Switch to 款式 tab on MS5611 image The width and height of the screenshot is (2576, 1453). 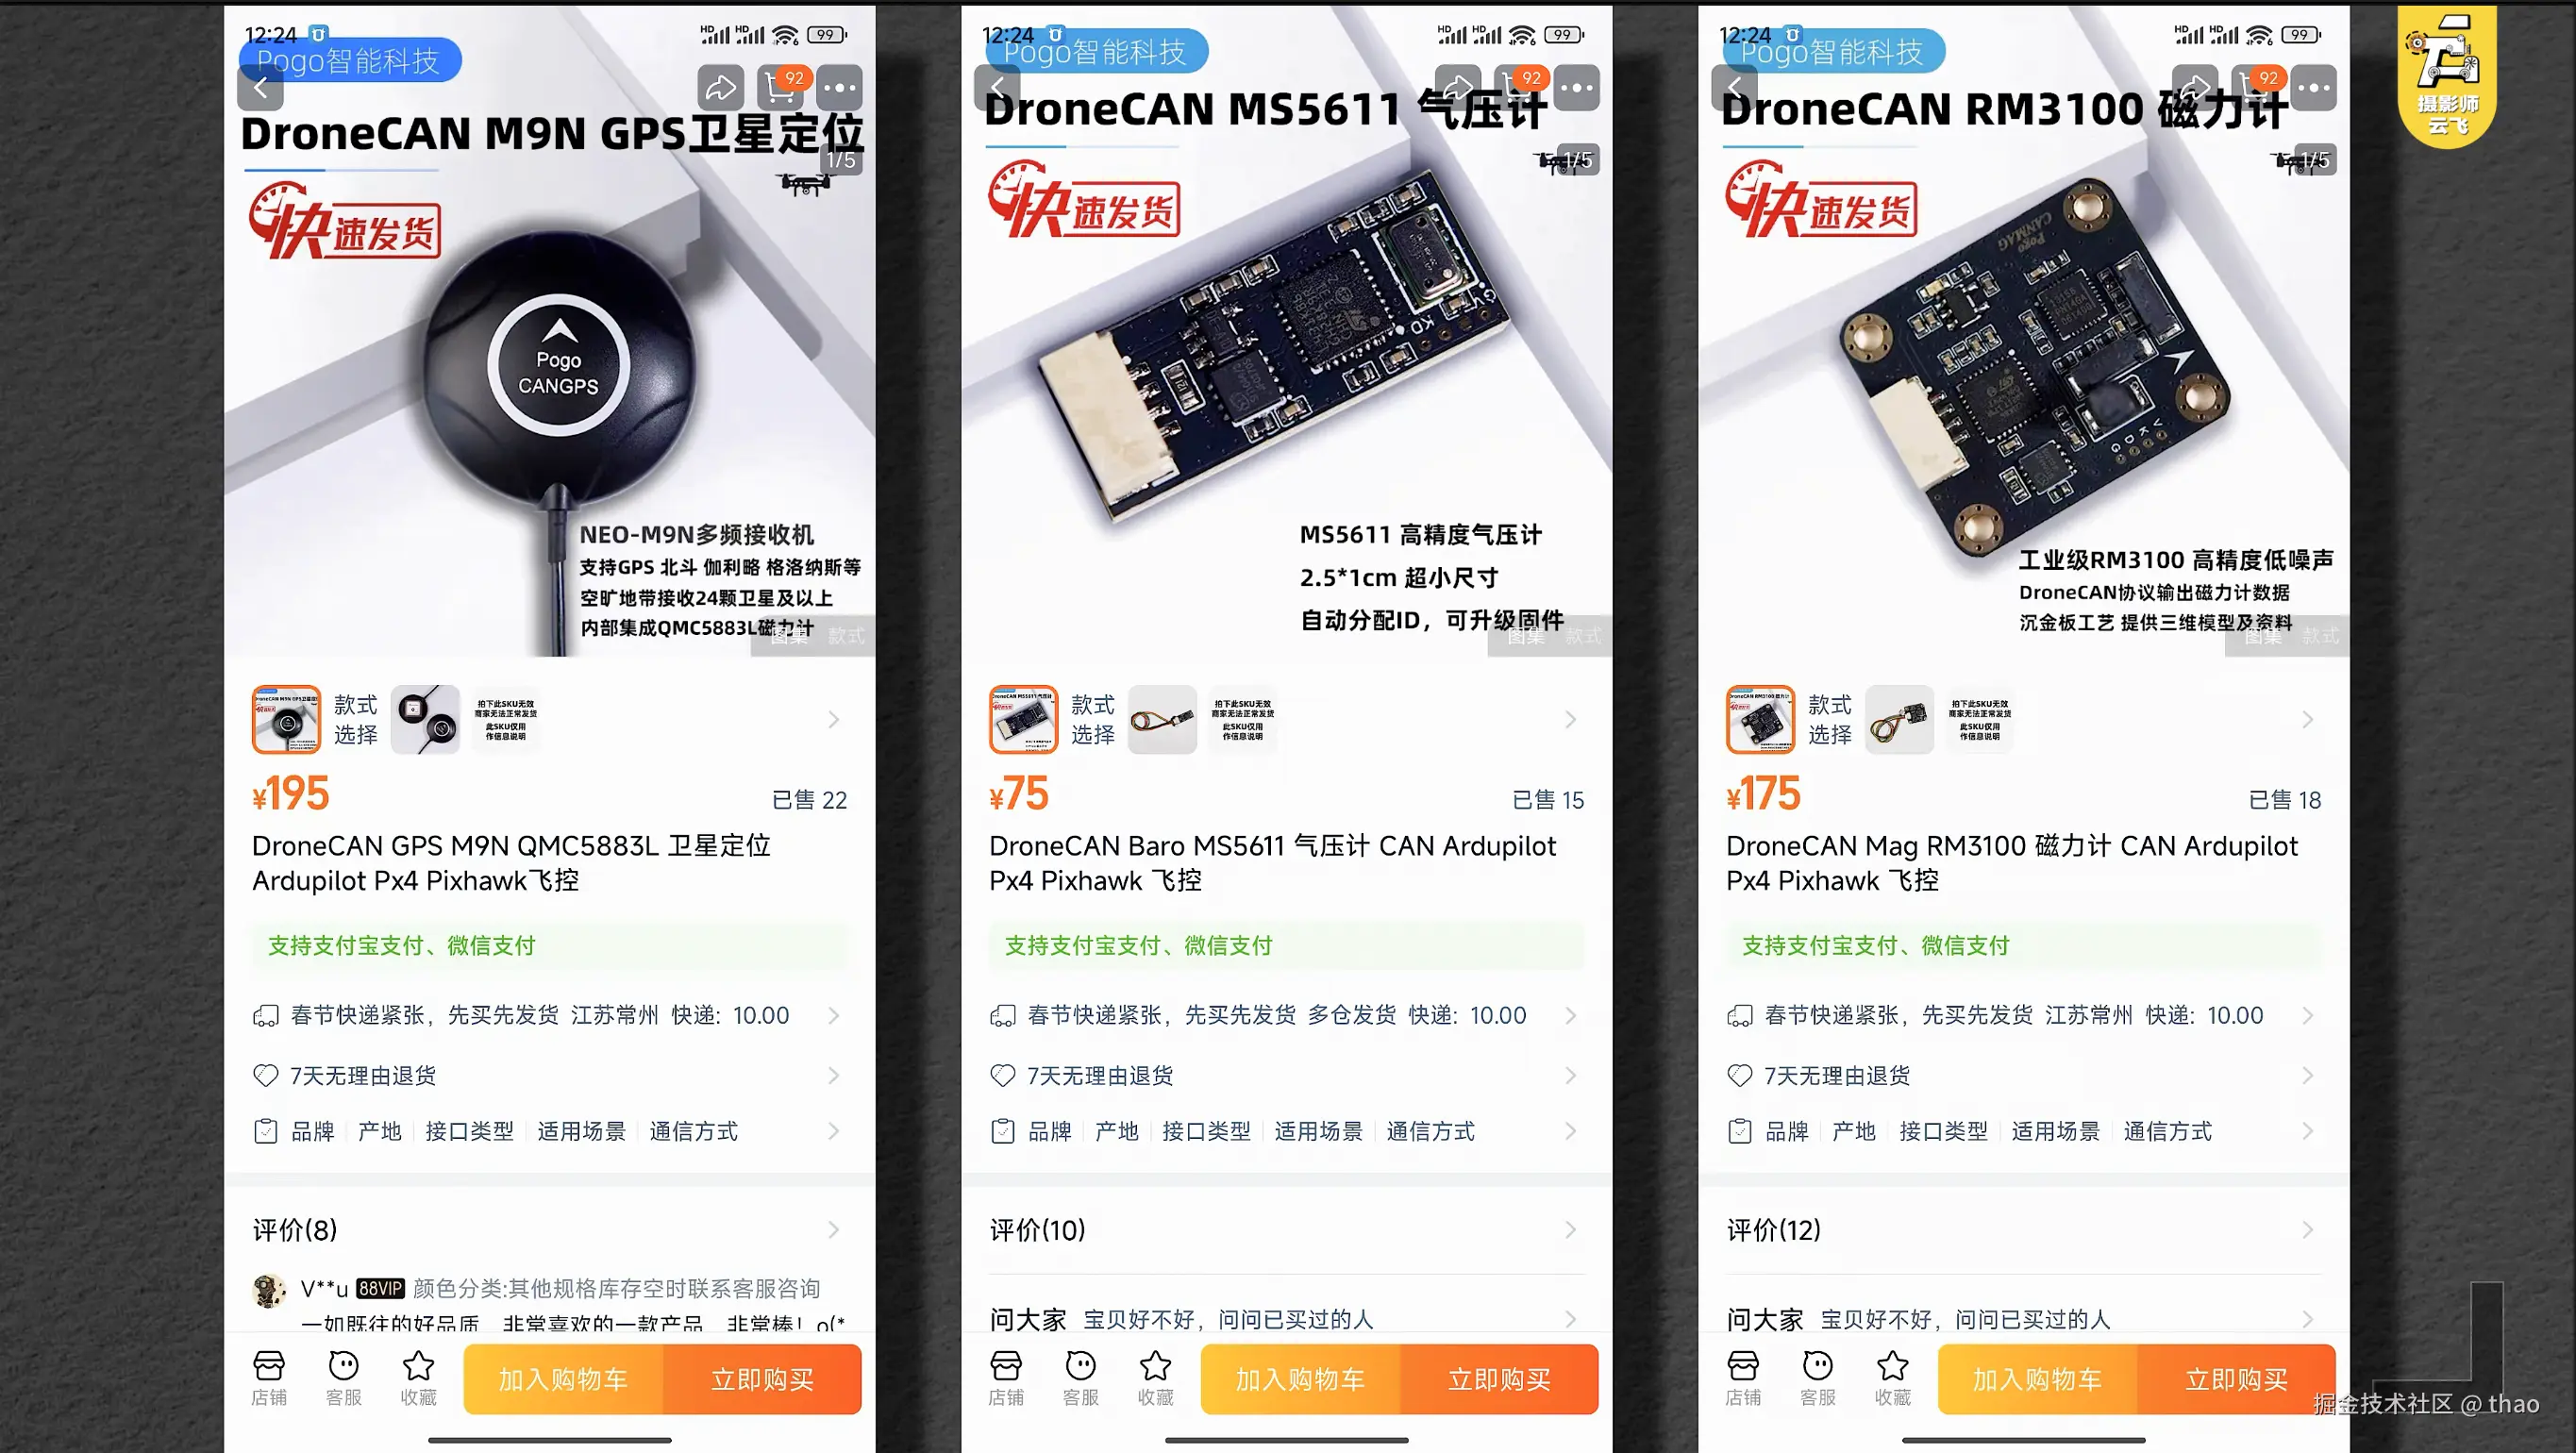(1583, 636)
